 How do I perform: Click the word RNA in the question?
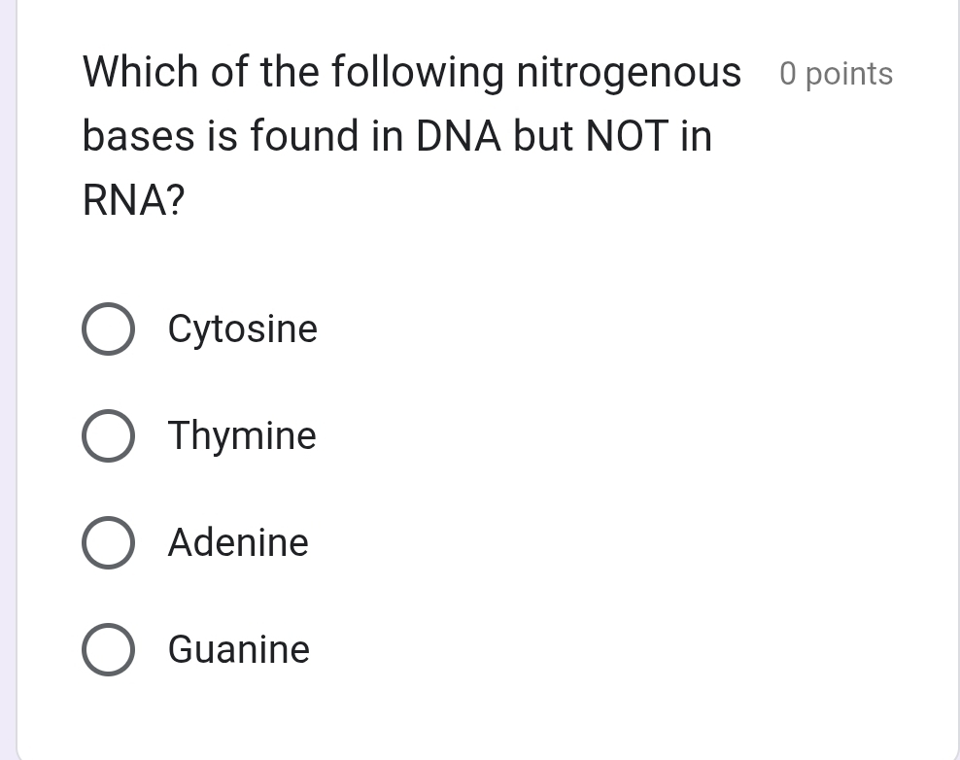click(x=120, y=199)
